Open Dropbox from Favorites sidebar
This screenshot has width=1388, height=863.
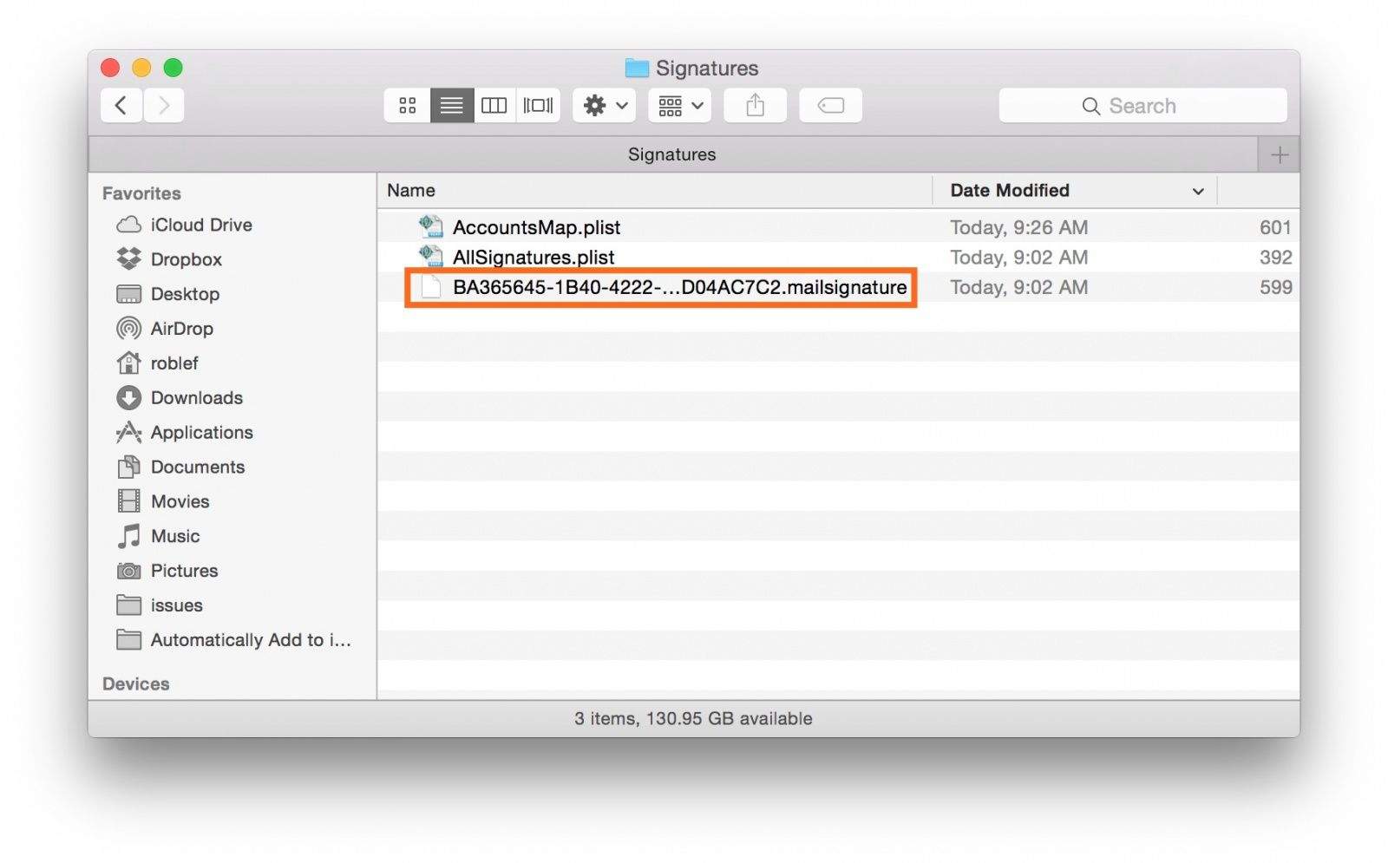point(186,259)
